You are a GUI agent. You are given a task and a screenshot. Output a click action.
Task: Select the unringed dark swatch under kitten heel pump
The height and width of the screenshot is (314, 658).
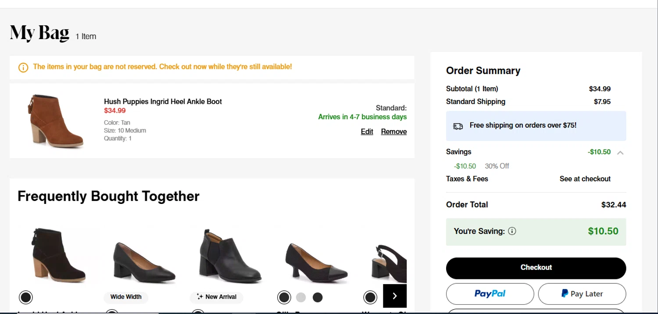[318, 297]
